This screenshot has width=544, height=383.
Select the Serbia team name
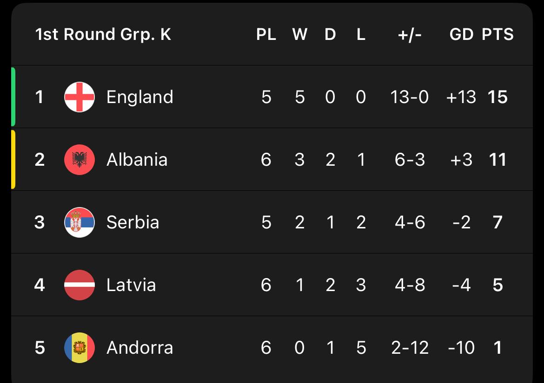[133, 222]
